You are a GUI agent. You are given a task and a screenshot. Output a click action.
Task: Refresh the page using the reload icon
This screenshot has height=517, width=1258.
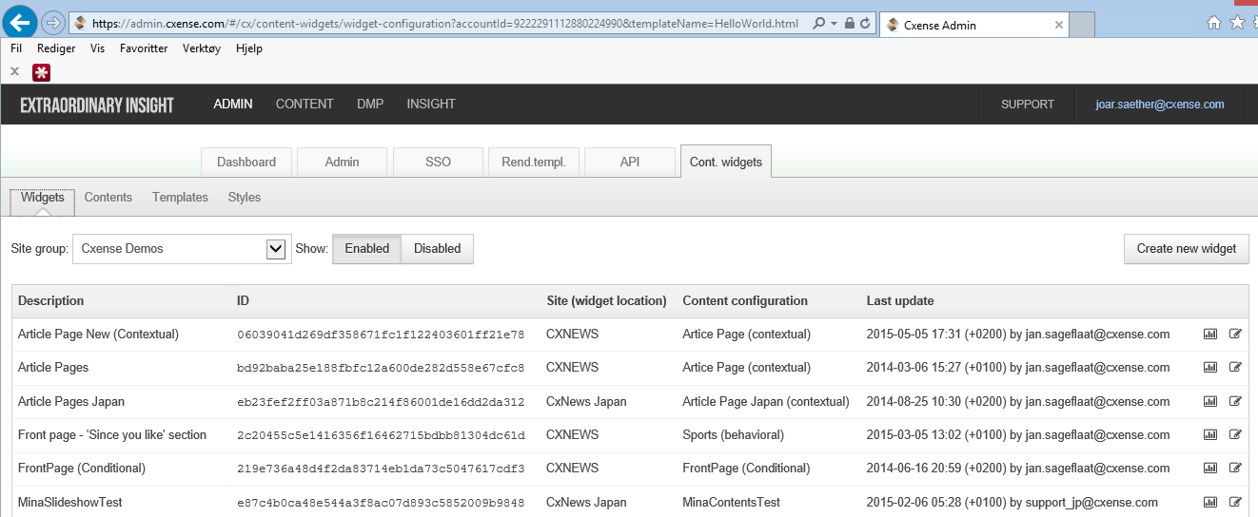[867, 23]
